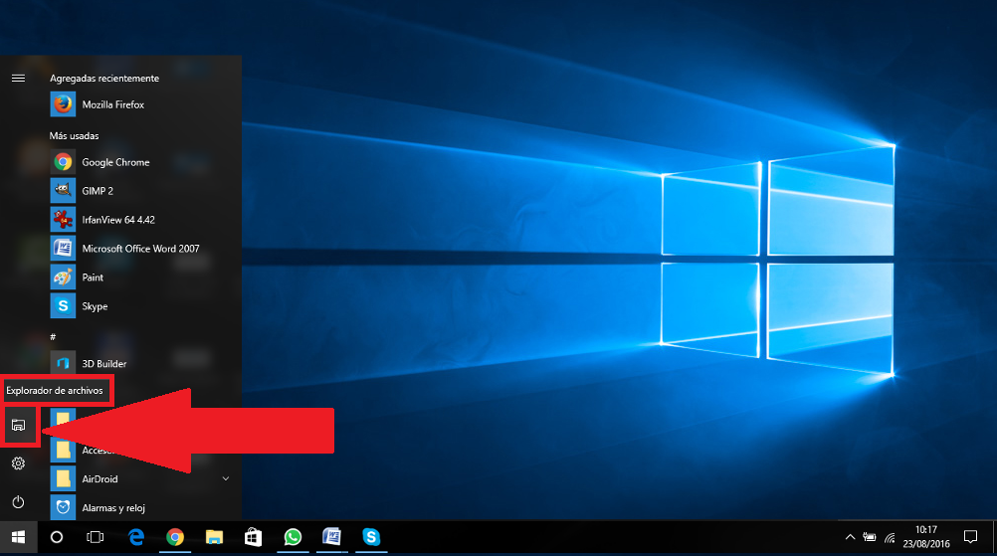Show hidden system tray icons
Viewport: 997px width, 556px height.
tap(850, 537)
